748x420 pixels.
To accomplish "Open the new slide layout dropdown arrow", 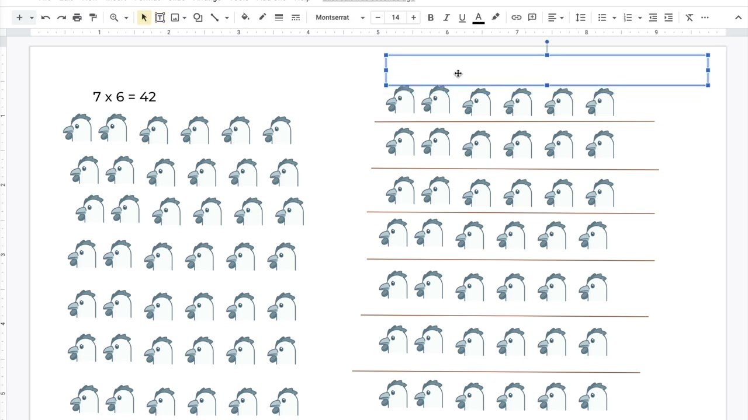I will point(32,17).
